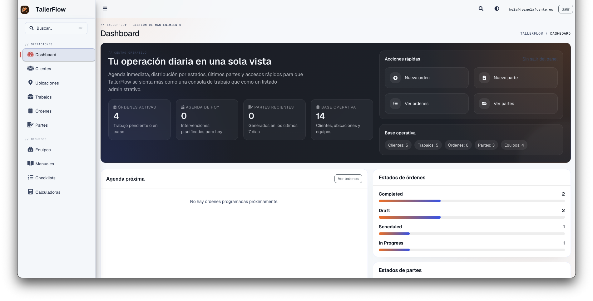Open Trabajos sidebar section
593x301 pixels.
tap(59, 97)
